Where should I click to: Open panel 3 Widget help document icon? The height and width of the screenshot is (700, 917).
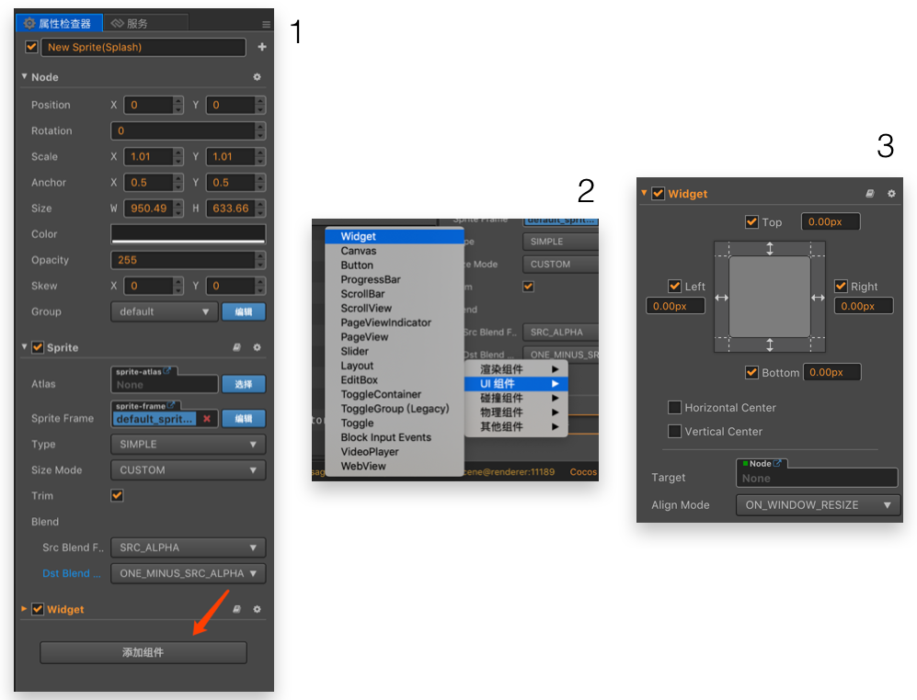(870, 194)
